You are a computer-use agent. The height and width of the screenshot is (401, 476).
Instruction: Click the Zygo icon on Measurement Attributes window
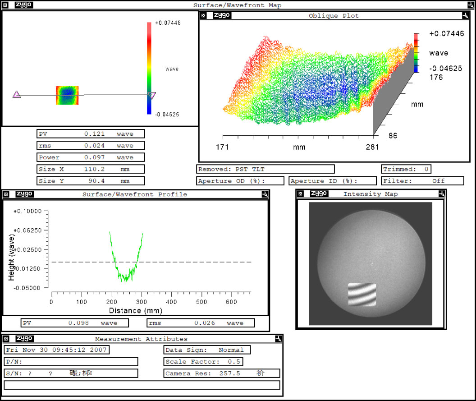click(26, 339)
